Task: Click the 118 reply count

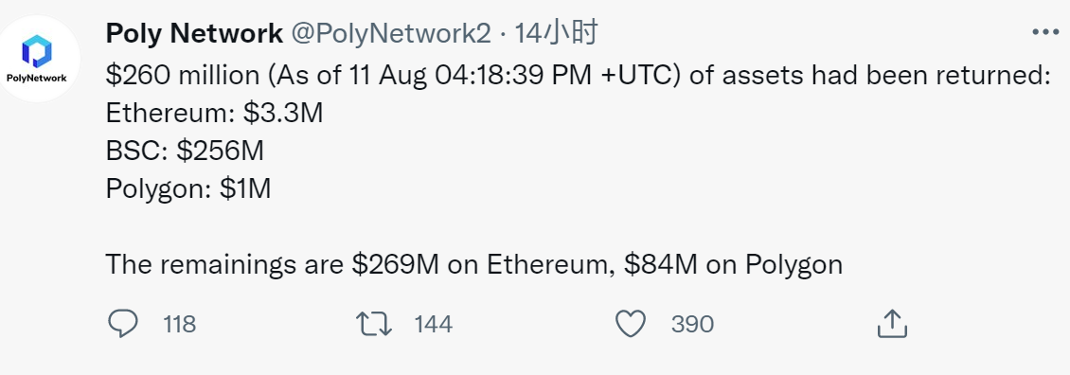Action: (180, 324)
